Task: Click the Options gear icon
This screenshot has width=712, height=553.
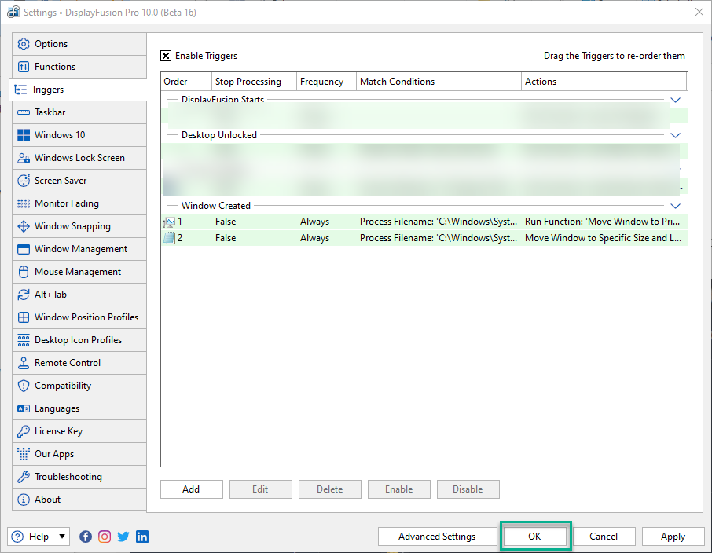Action: click(23, 44)
